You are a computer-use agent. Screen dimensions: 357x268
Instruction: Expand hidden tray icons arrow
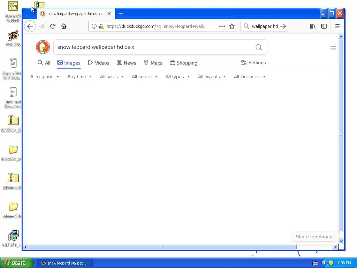click(324, 263)
